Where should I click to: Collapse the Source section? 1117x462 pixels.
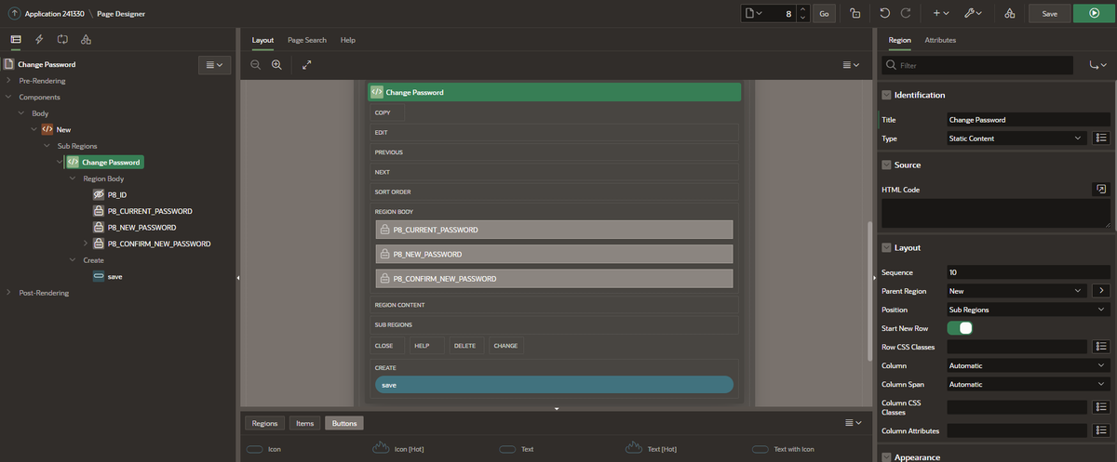point(885,165)
